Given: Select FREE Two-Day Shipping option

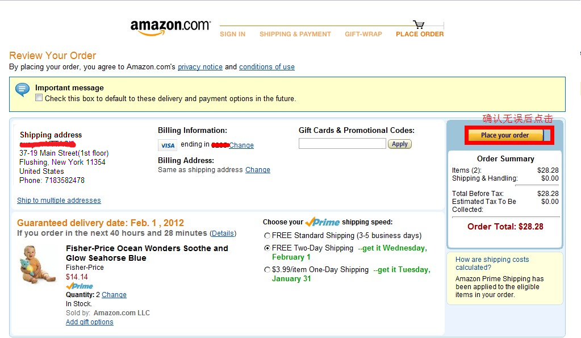Looking at the screenshot, I should (x=267, y=248).
